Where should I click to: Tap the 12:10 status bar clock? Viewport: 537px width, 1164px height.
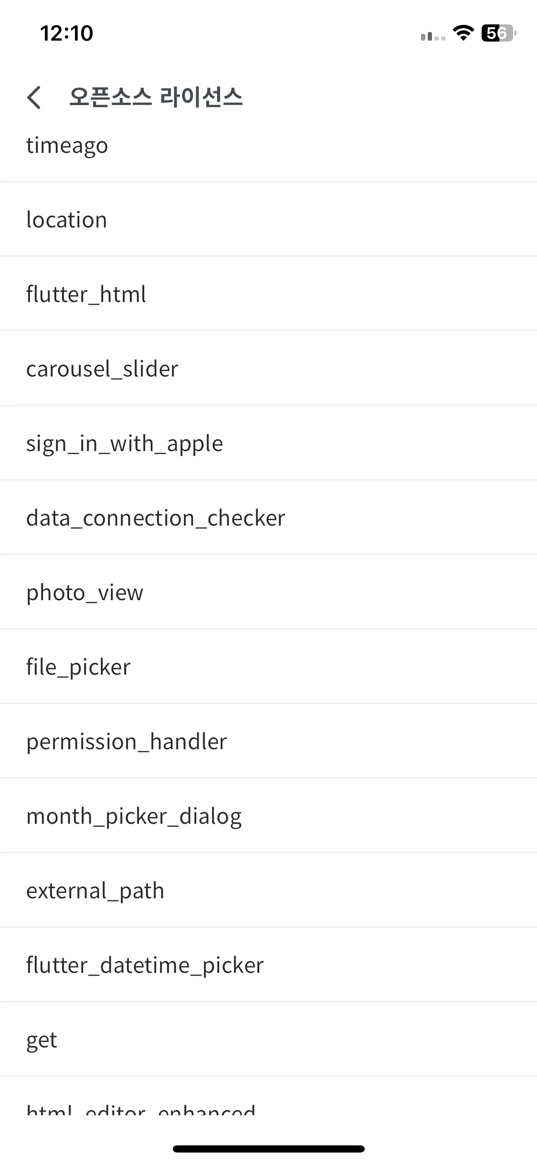[66, 33]
